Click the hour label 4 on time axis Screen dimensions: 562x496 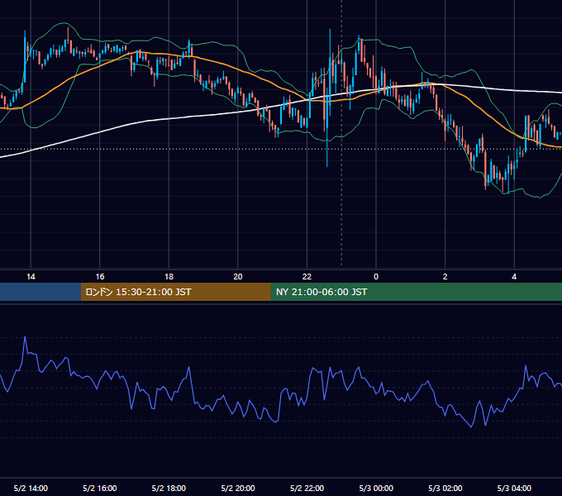[514, 277]
